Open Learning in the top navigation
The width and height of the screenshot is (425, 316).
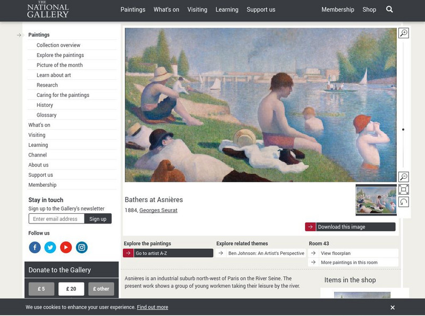pyautogui.click(x=227, y=10)
